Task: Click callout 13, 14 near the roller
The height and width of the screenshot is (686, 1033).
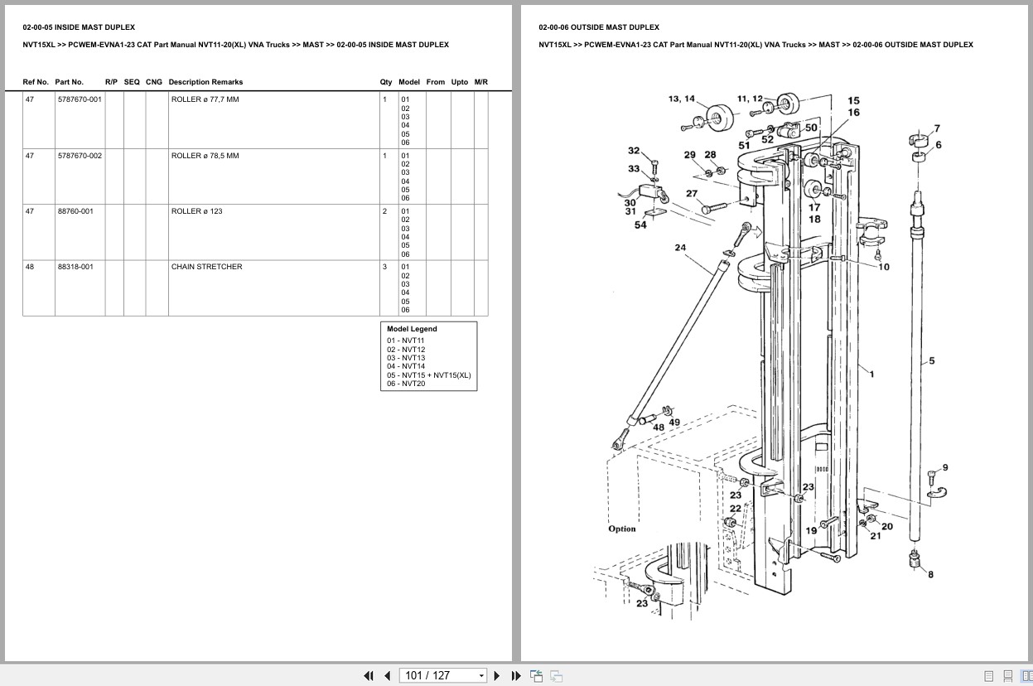Action: click(682, 99)
